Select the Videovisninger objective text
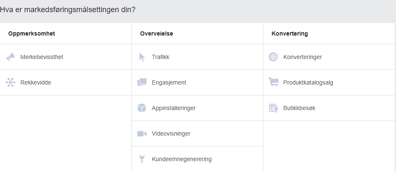396x172 pixels. pyautogui.click(x=171, y=133)
